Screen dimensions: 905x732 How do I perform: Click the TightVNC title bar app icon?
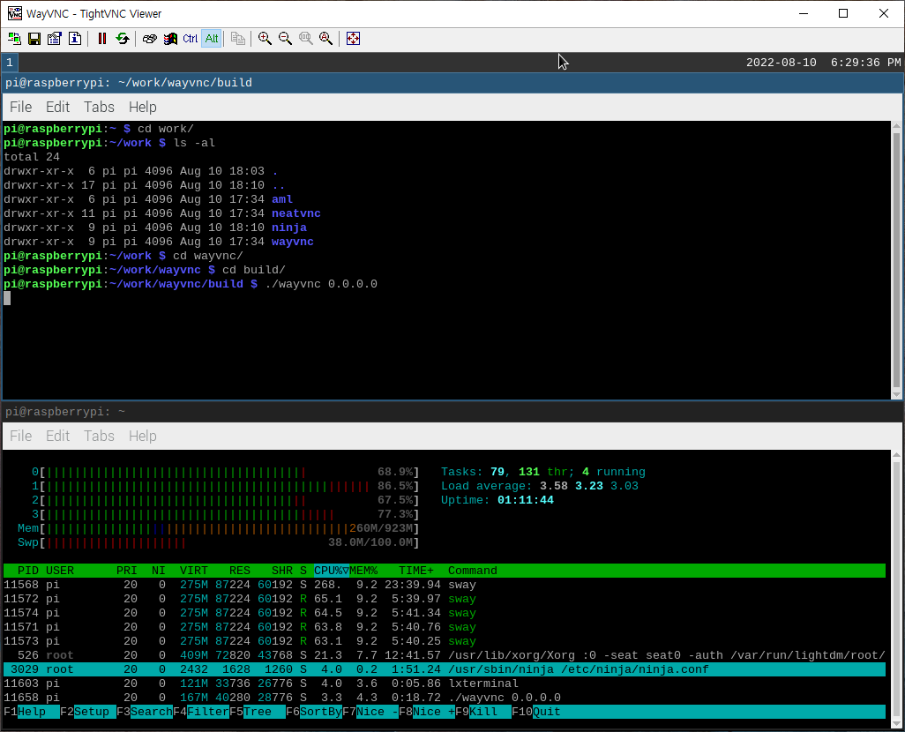click(15, 13)
